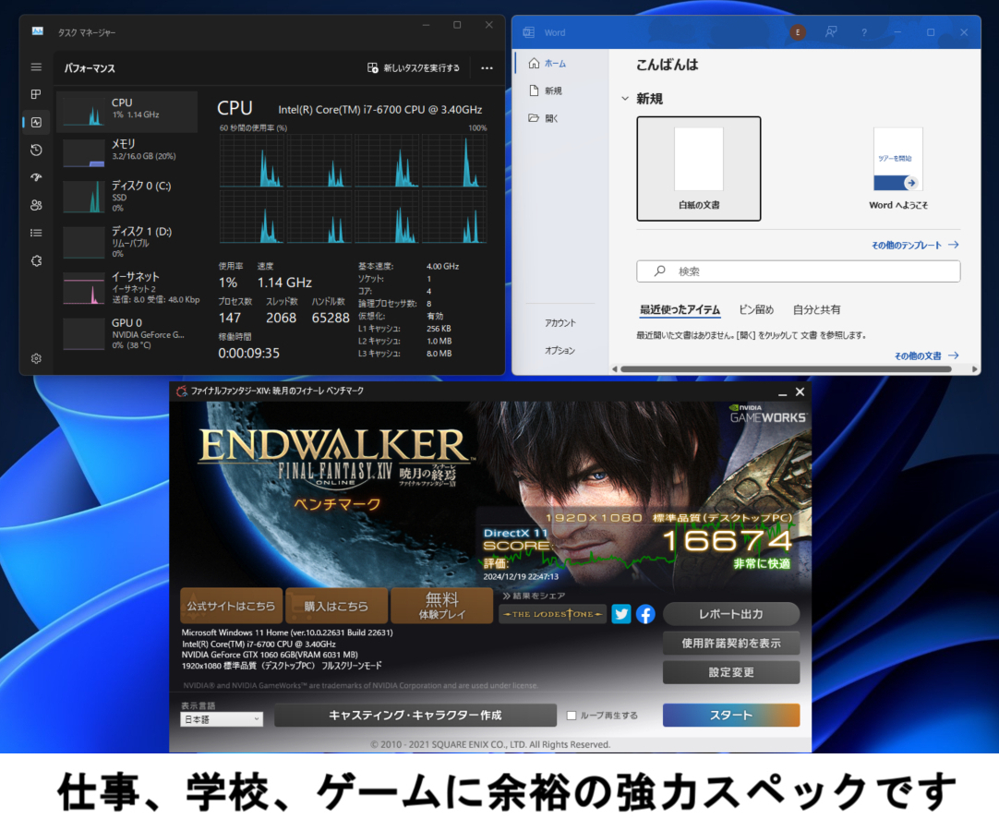Open オプション in Word sidebar
The width and height of the screenshot is (999, 831).
560,351
